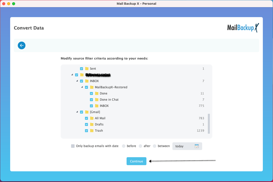Click the Trash folder name

pos(99,131)
